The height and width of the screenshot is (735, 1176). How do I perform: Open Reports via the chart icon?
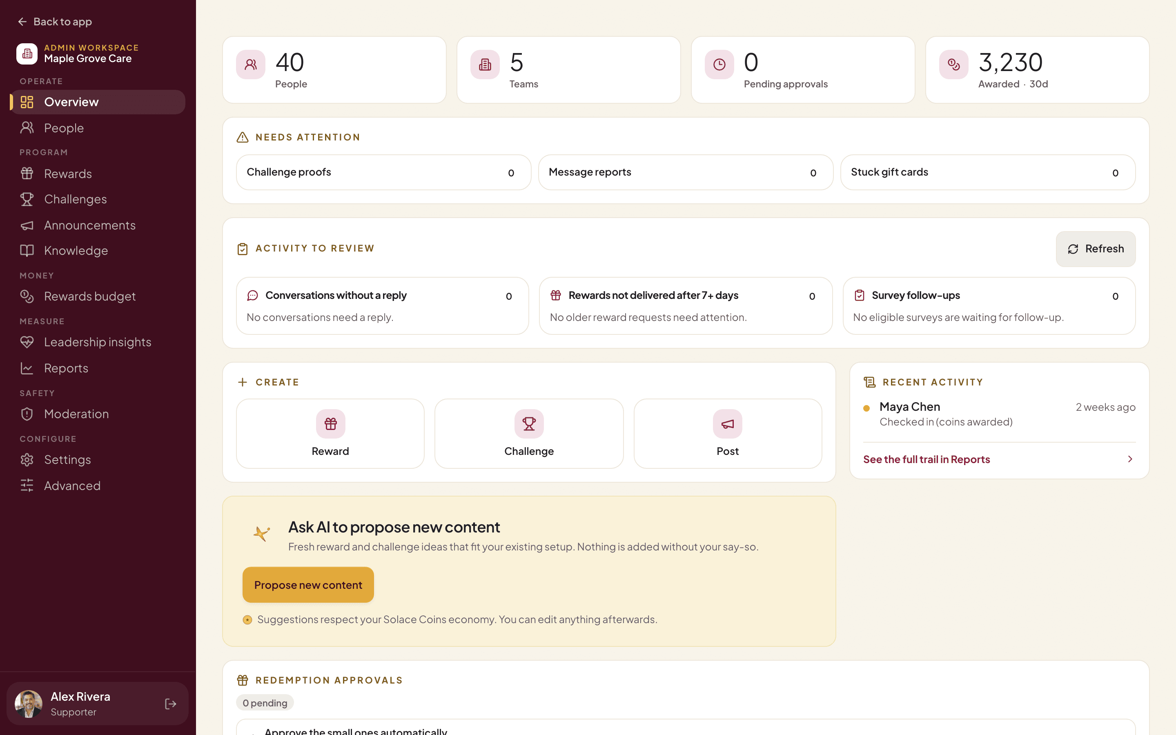coord(27,368)
